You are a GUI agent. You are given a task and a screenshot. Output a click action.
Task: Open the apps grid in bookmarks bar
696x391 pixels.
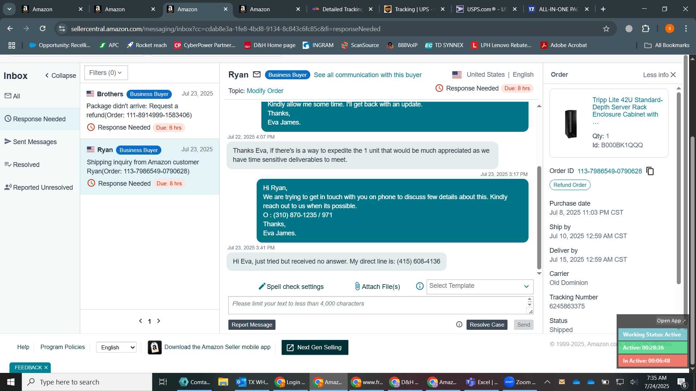tap(12, 45)
